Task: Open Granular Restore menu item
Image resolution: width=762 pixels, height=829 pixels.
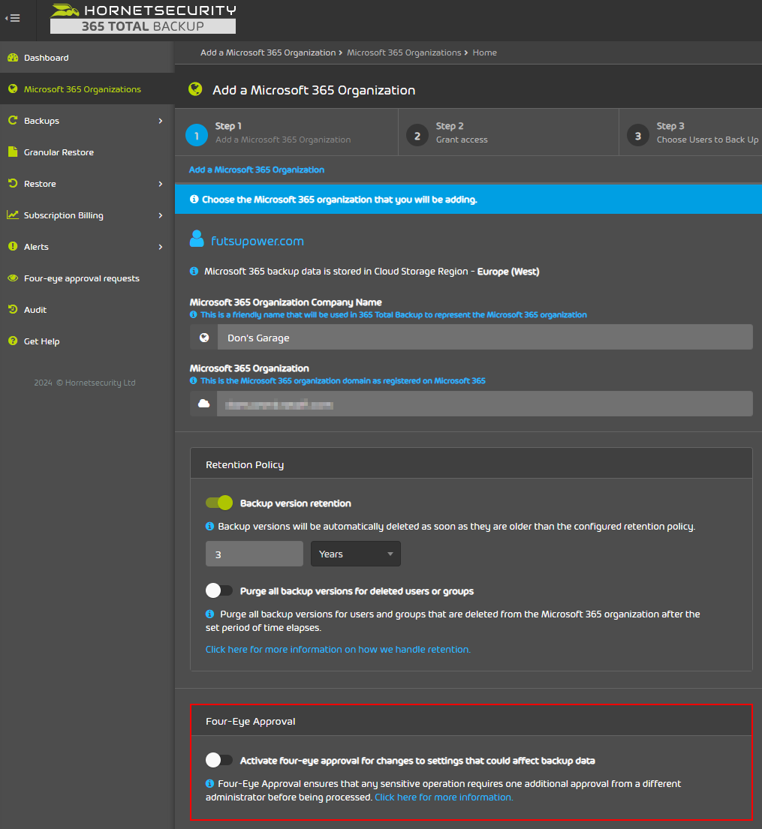Action: tap(87, 152)
